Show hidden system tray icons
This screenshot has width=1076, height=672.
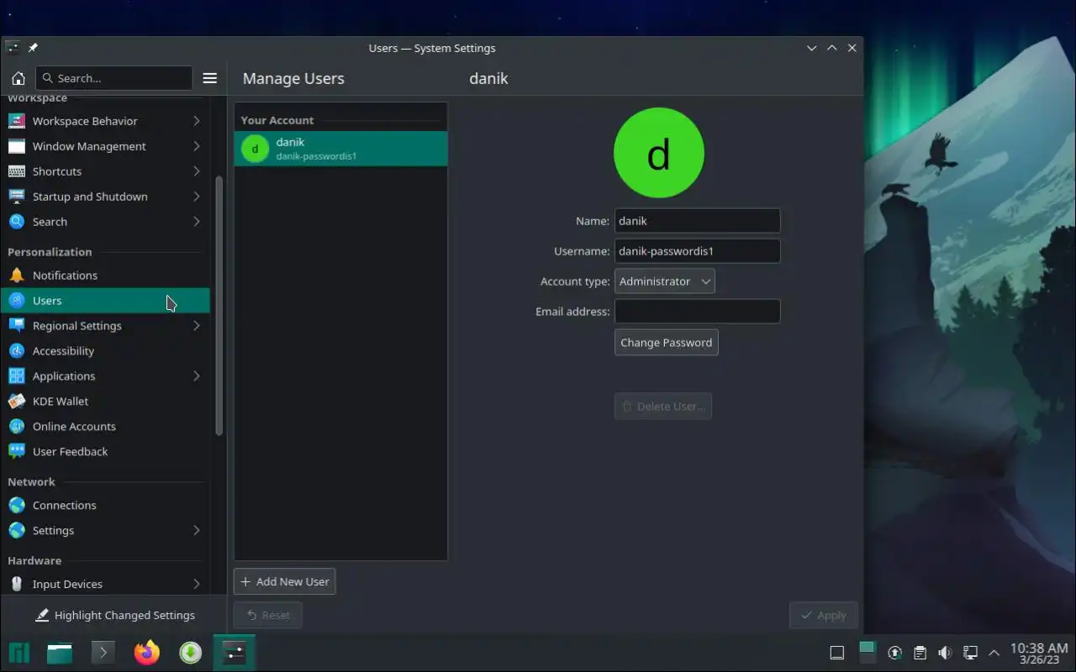click(x=994, y=653)
